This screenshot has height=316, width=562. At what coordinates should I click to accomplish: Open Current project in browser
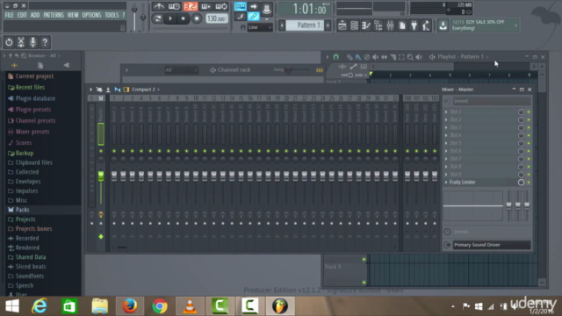tap(34, 76)
